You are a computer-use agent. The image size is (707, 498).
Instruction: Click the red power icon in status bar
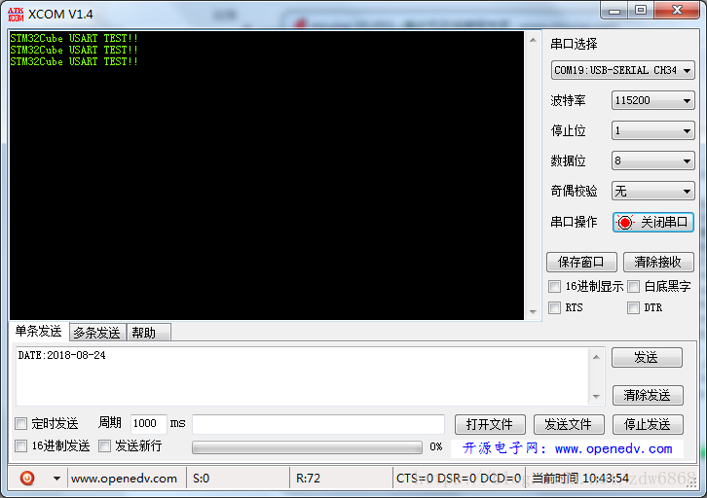[x=27, y=478]
